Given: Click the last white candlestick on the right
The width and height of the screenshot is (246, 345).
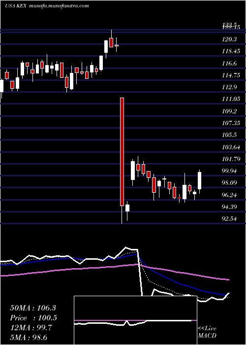Looking at the screenshot, I should [200, 181].
